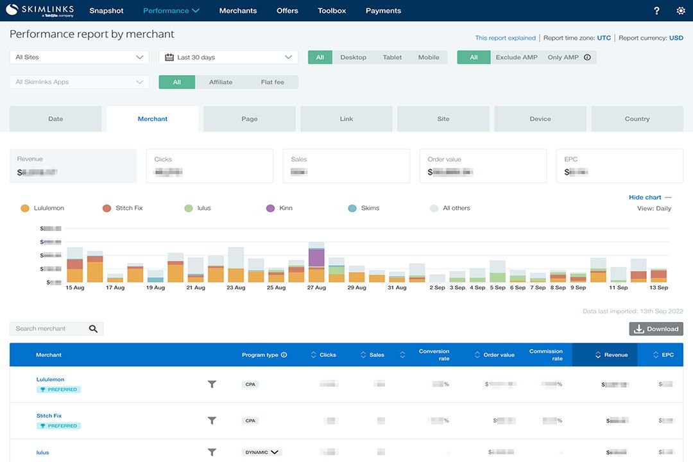Toggle the Exclude AMP filter
Image resolution: width=693 pixels, height=462 pixels.
pyautogui.click(x=516, y=57)
